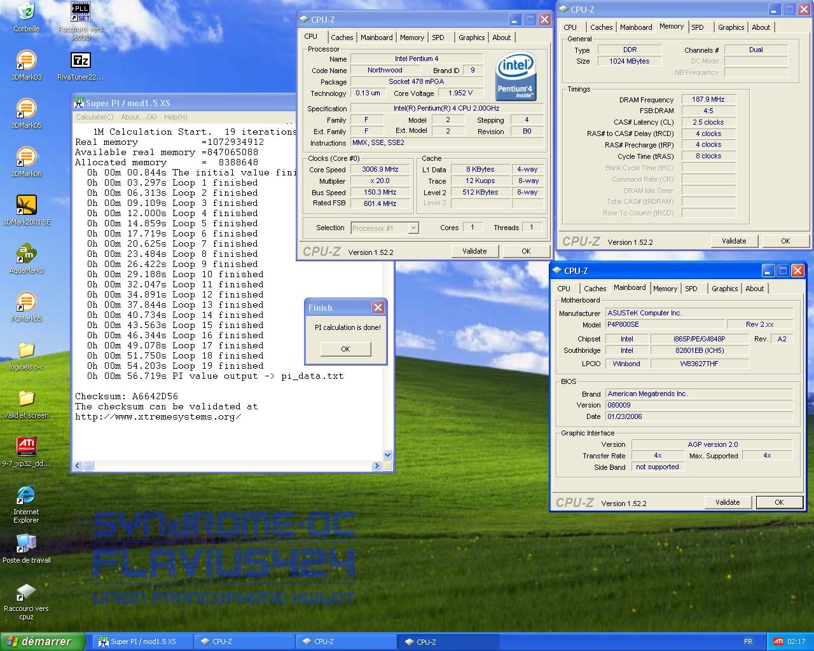Launch 3DMark03 desktop shortcut
The height and width of the screenshot is (651, 814).
coord(26,65)
